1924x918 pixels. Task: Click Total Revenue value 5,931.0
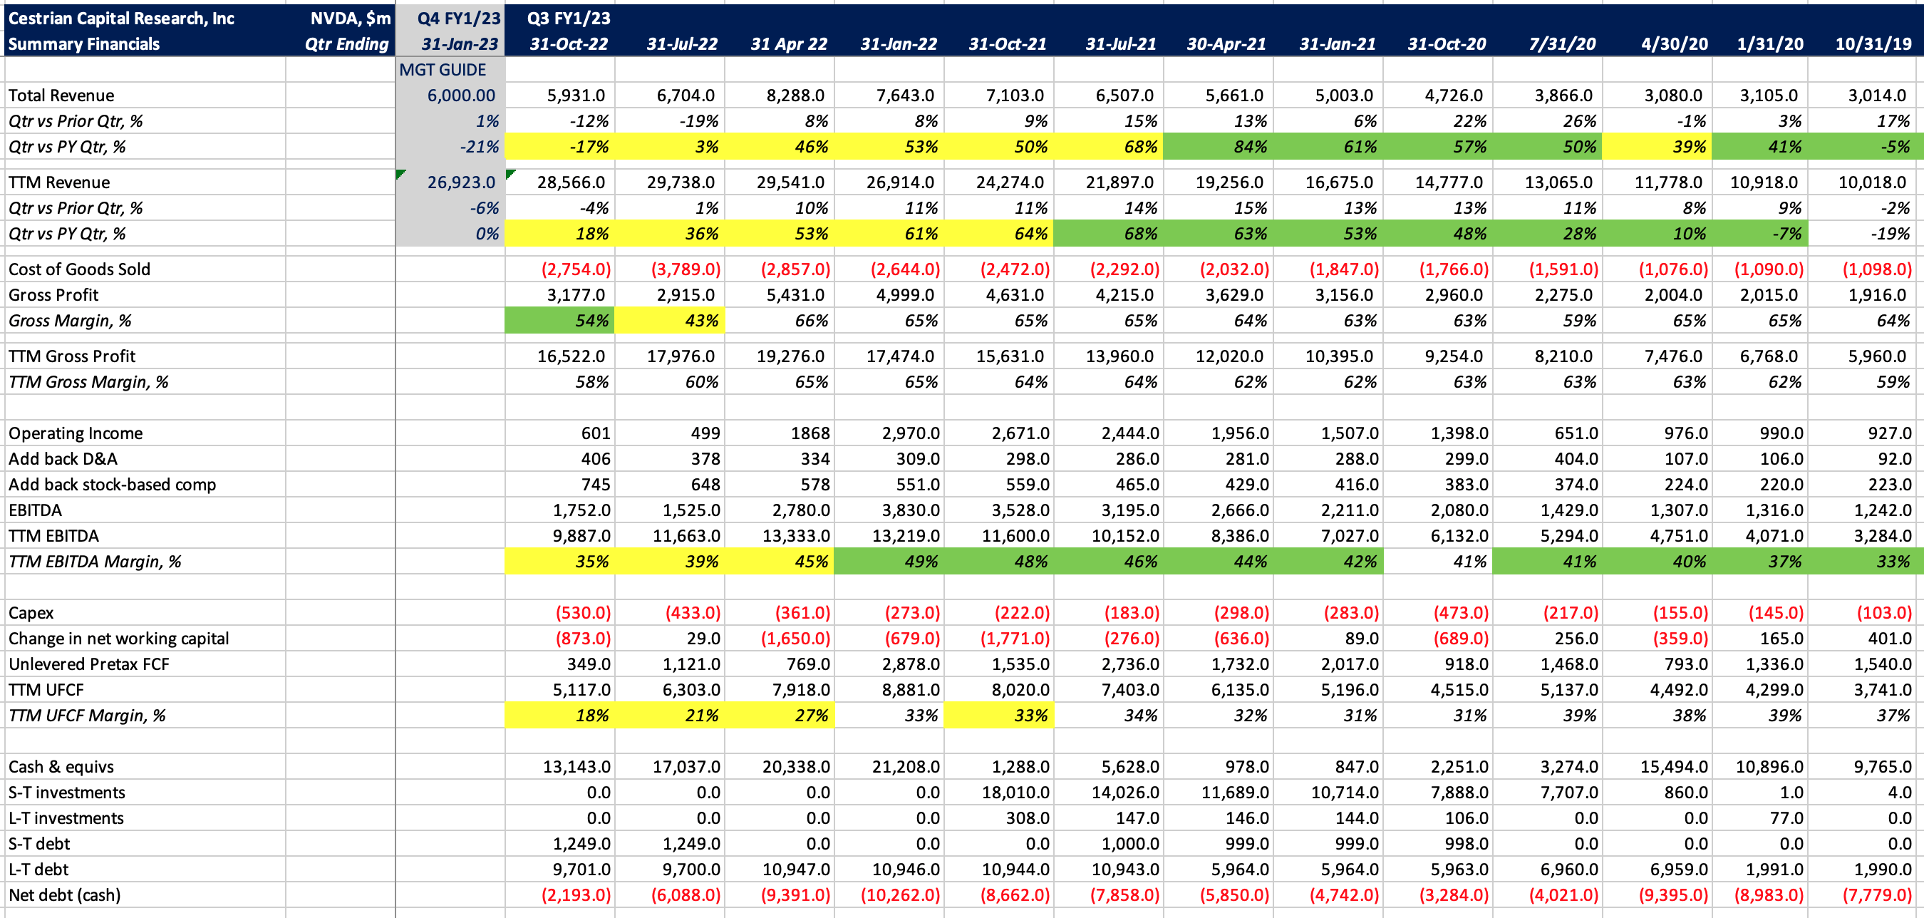[576, 96]
